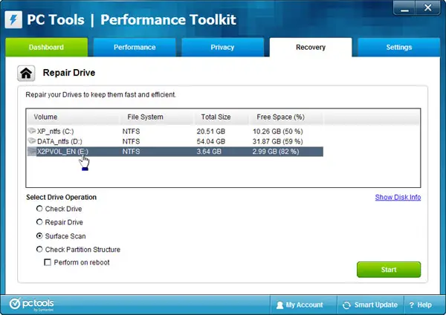Click the 20.51 GB total size cell
The width and height of the screenshot is (446, 315).
211,131
